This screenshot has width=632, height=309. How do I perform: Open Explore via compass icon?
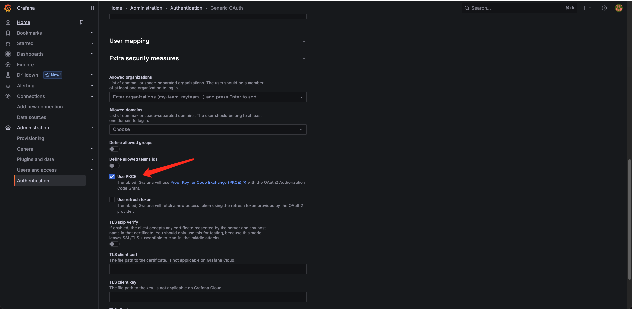(8, 65)
